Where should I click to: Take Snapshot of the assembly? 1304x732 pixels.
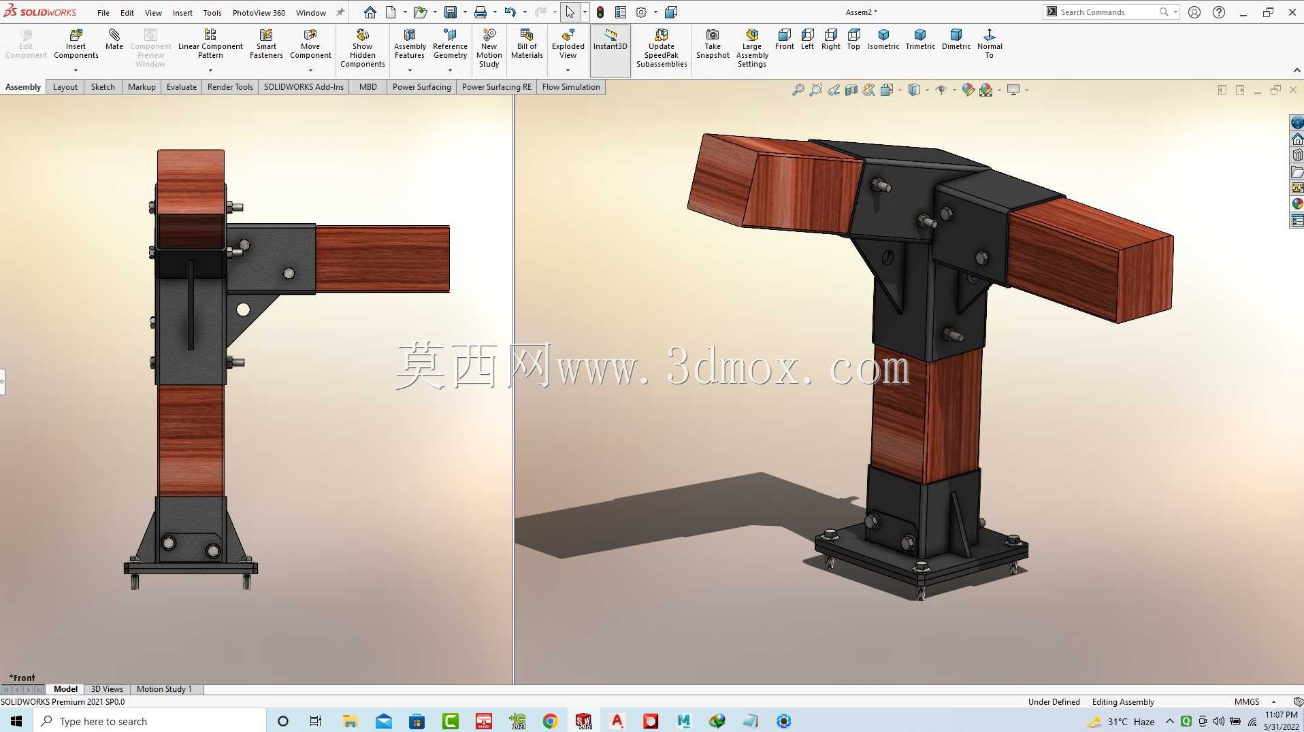pos(713,44)
